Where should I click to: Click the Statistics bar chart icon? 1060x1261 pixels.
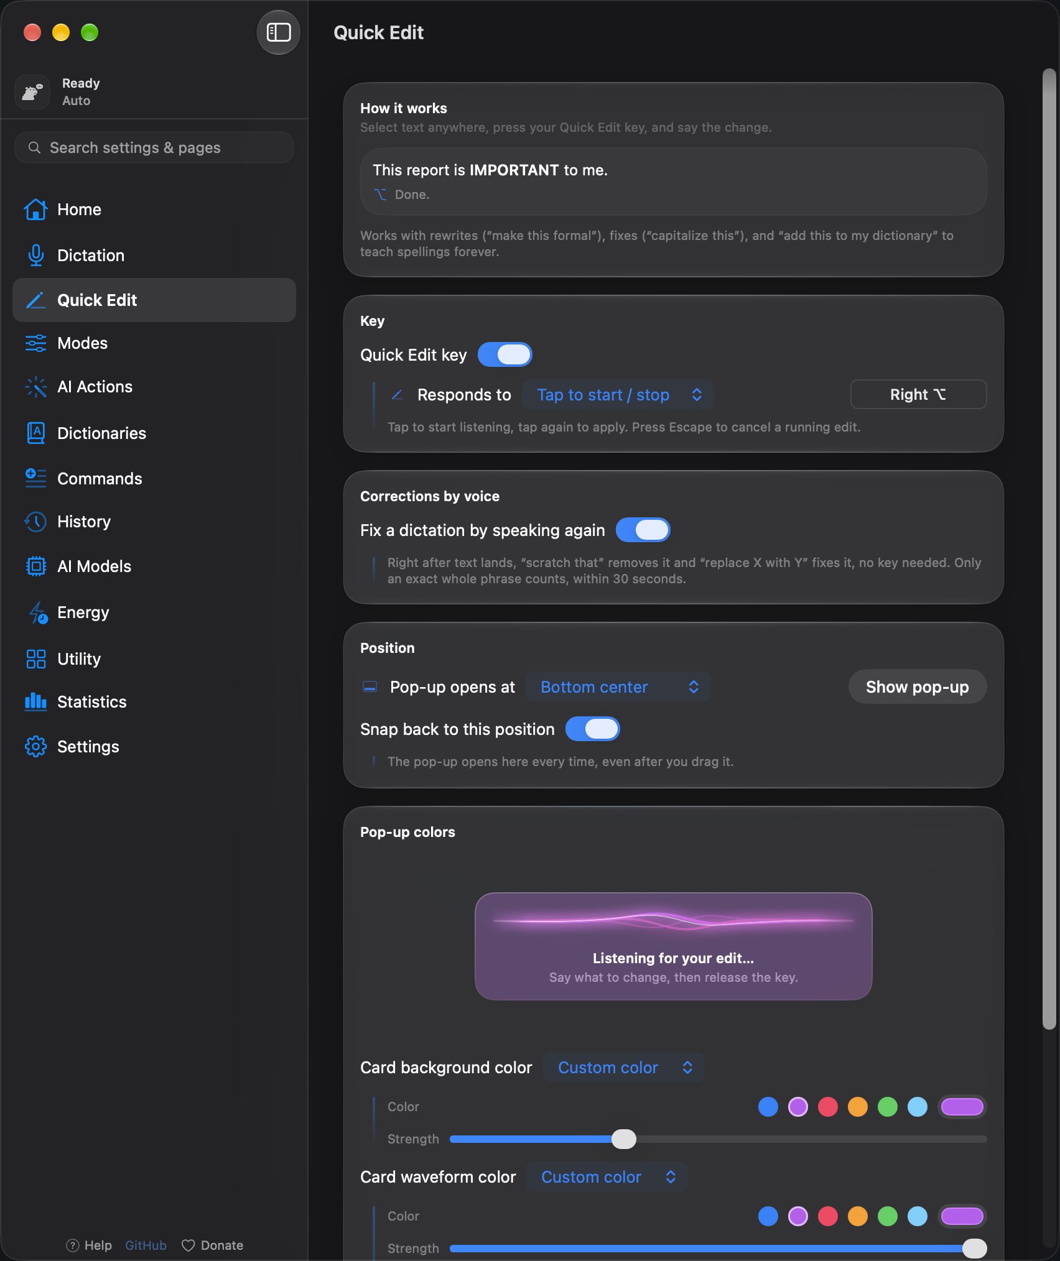[x=35, y=702]
